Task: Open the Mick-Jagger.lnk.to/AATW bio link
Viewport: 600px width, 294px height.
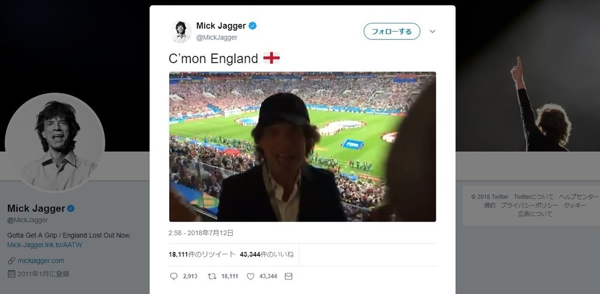Action: [x=43, y=245]
